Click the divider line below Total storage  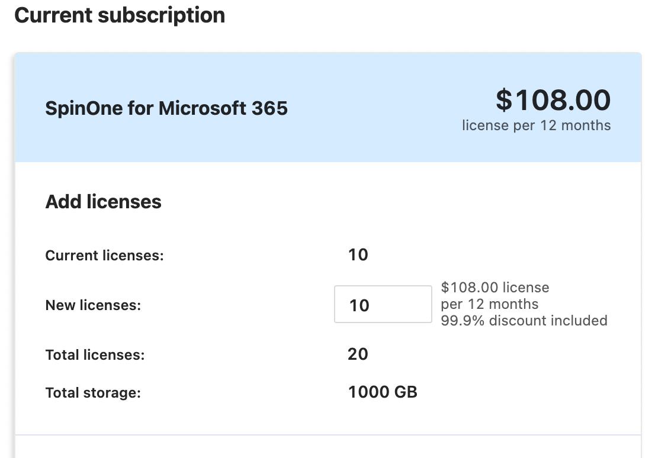327,436
